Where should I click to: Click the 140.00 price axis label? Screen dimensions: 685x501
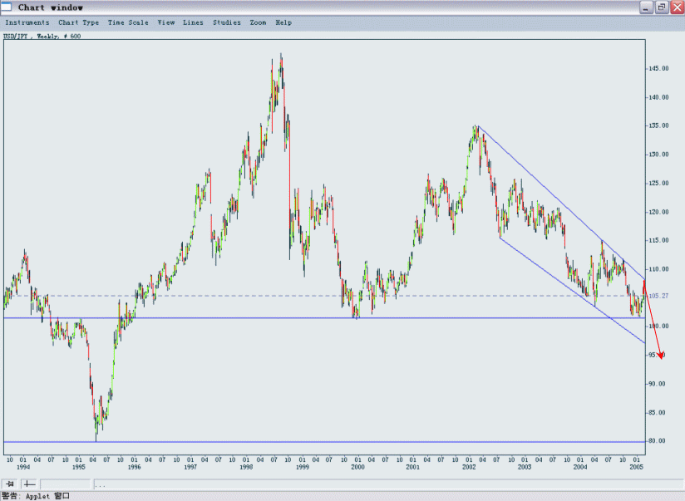658,97
